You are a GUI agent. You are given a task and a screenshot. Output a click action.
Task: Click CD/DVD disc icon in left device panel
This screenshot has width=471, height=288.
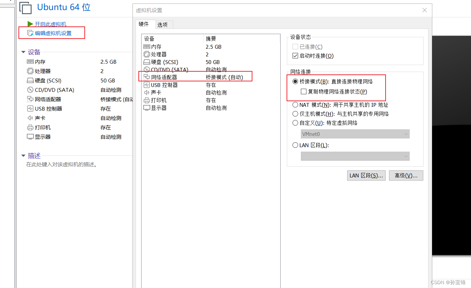(x=30, y=90)
